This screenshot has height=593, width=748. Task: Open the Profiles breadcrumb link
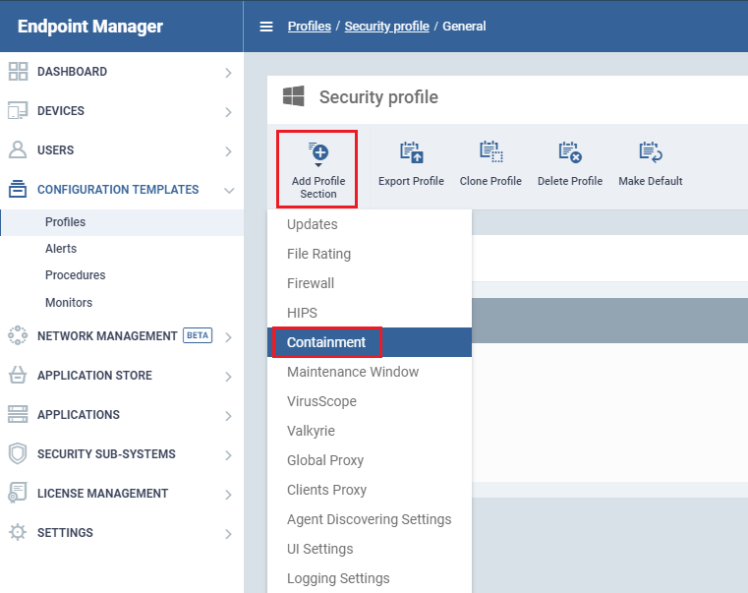click(x=309, y=27)
